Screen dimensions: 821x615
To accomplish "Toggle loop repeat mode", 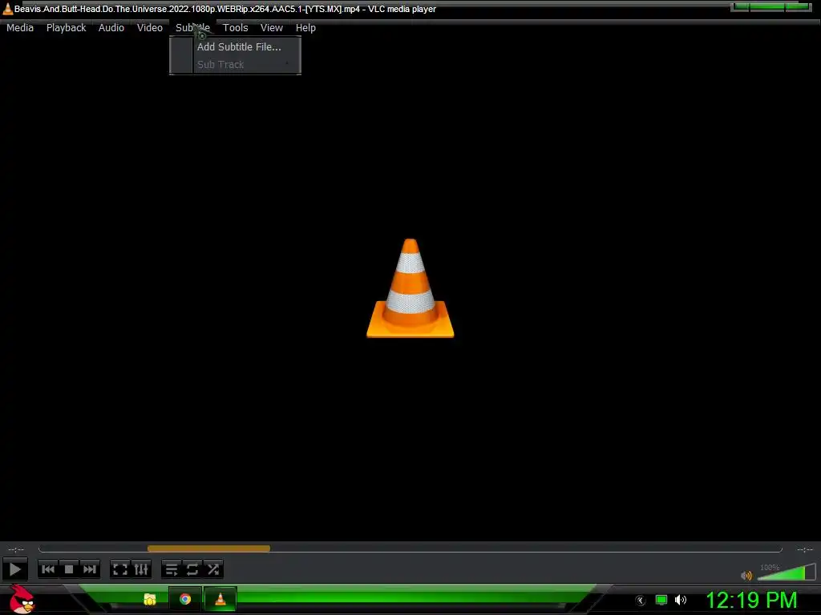I will [192, 569].
